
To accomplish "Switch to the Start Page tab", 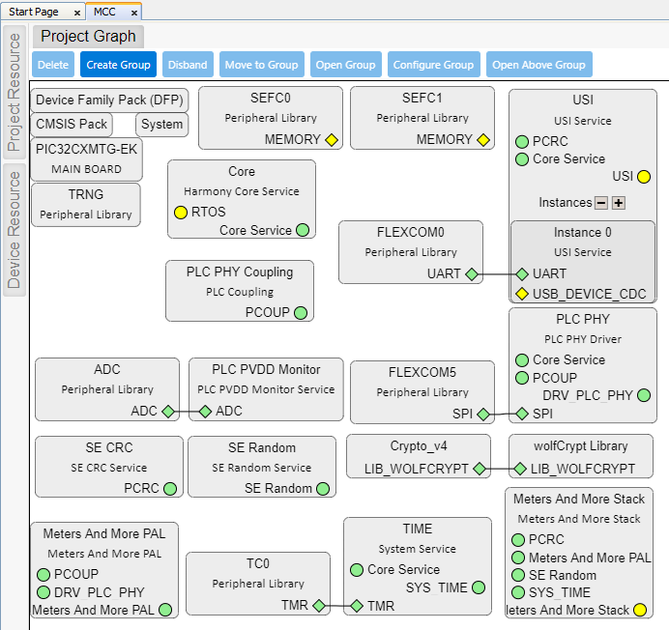I will coord(34,12).
